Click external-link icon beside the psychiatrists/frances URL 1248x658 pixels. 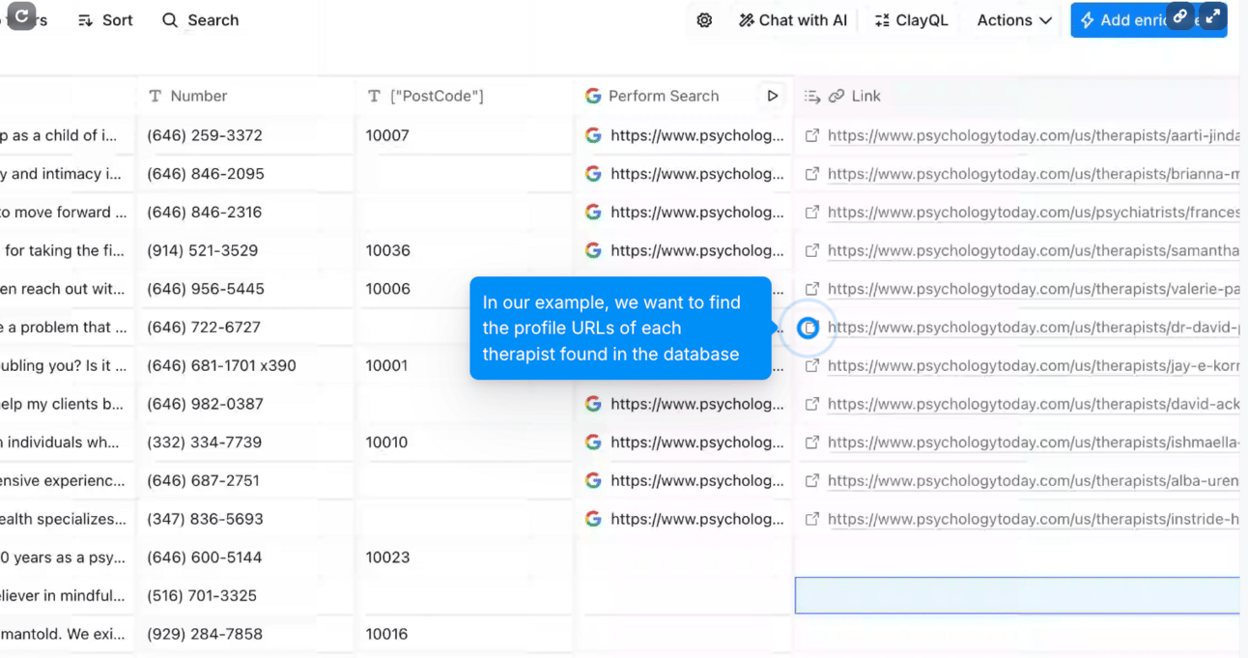(812, 212)
